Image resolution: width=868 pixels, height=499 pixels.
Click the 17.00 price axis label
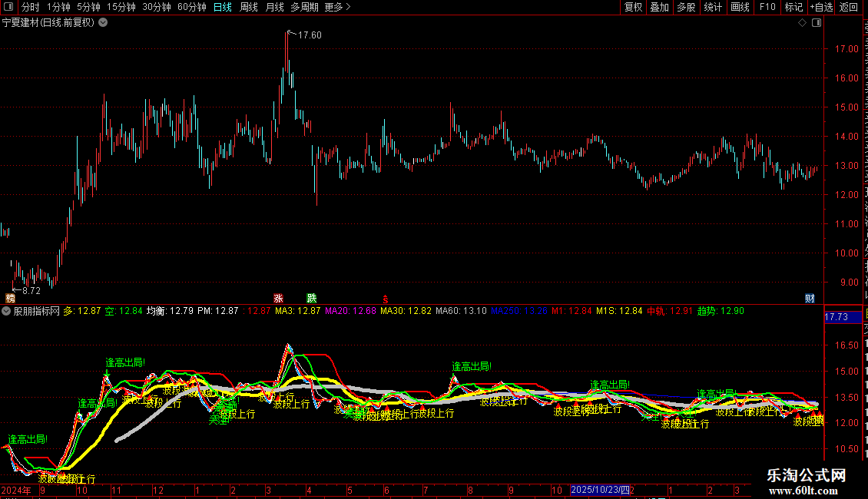point(846,48)
